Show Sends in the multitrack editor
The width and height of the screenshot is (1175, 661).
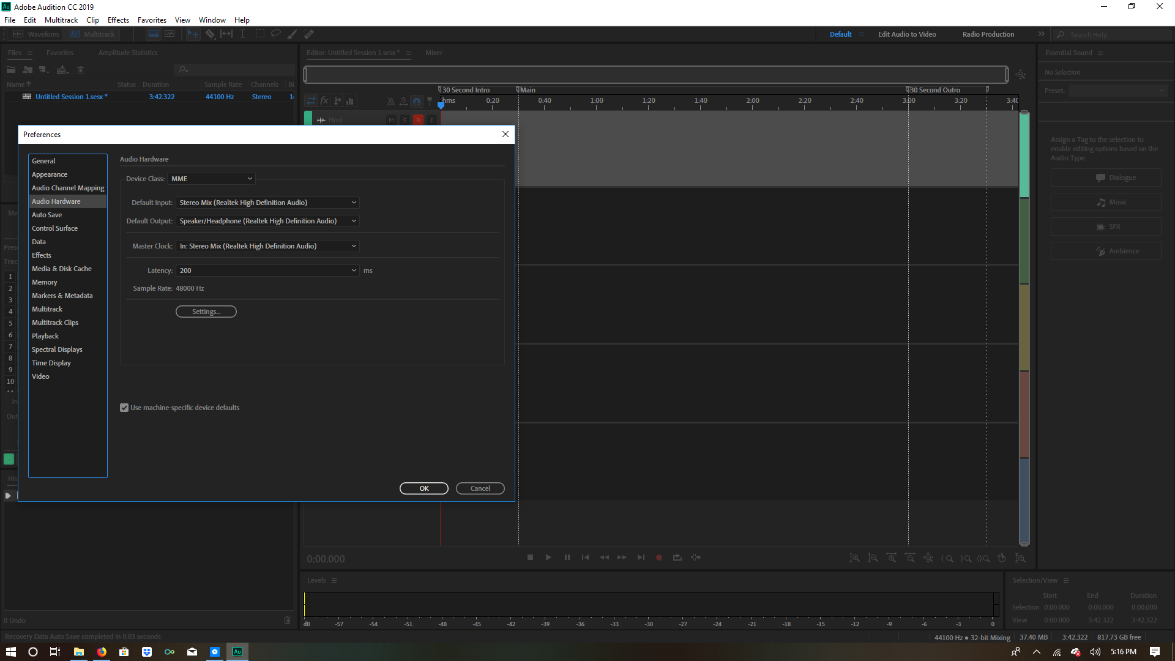coord(337,101)
